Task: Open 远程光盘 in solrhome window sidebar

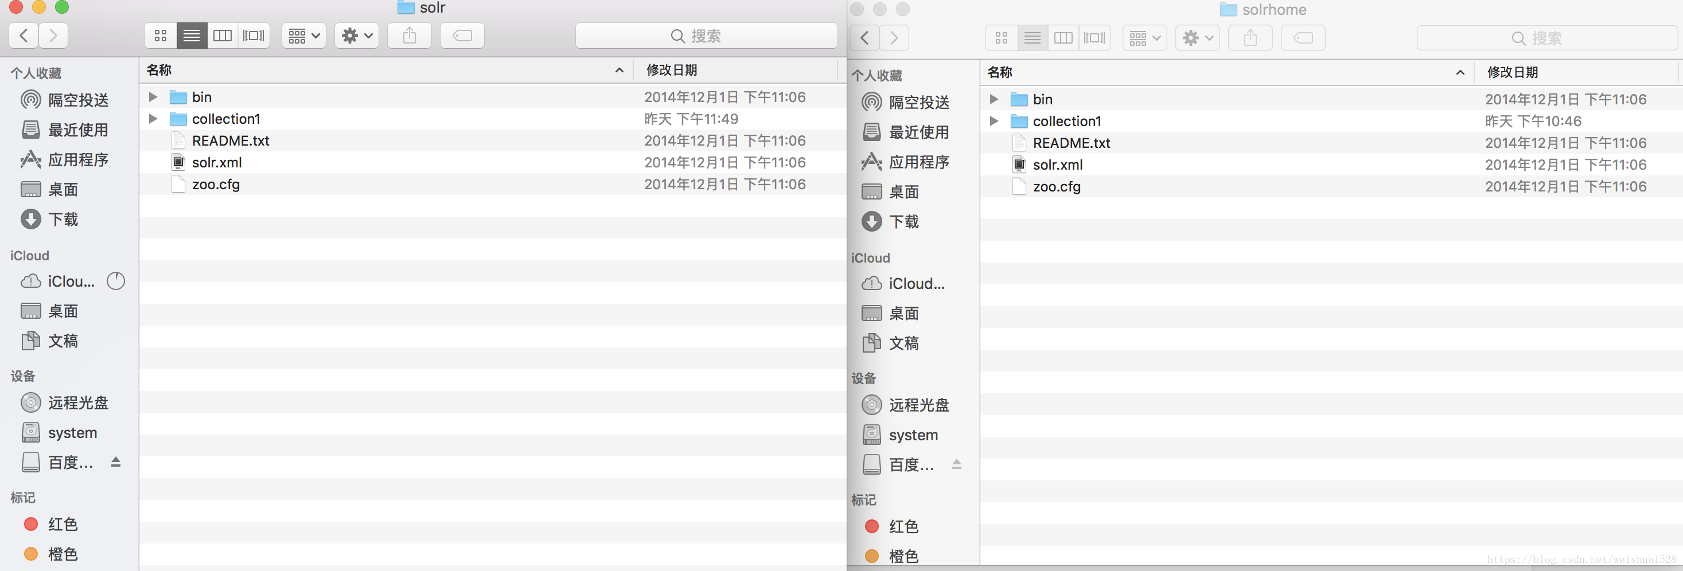Action: click(x=906, y=405)
